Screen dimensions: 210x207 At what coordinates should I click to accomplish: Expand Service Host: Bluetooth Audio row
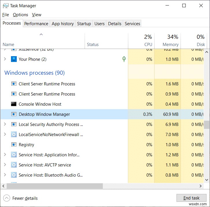pyautogui.click(x=5, y=175)
